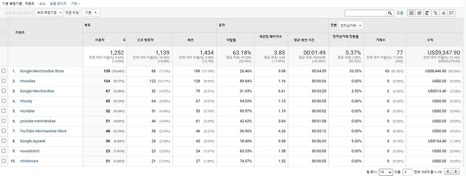
Task: Click the help icon next to 수익 header
Action: pyautogui.click(x=437, y=40)
